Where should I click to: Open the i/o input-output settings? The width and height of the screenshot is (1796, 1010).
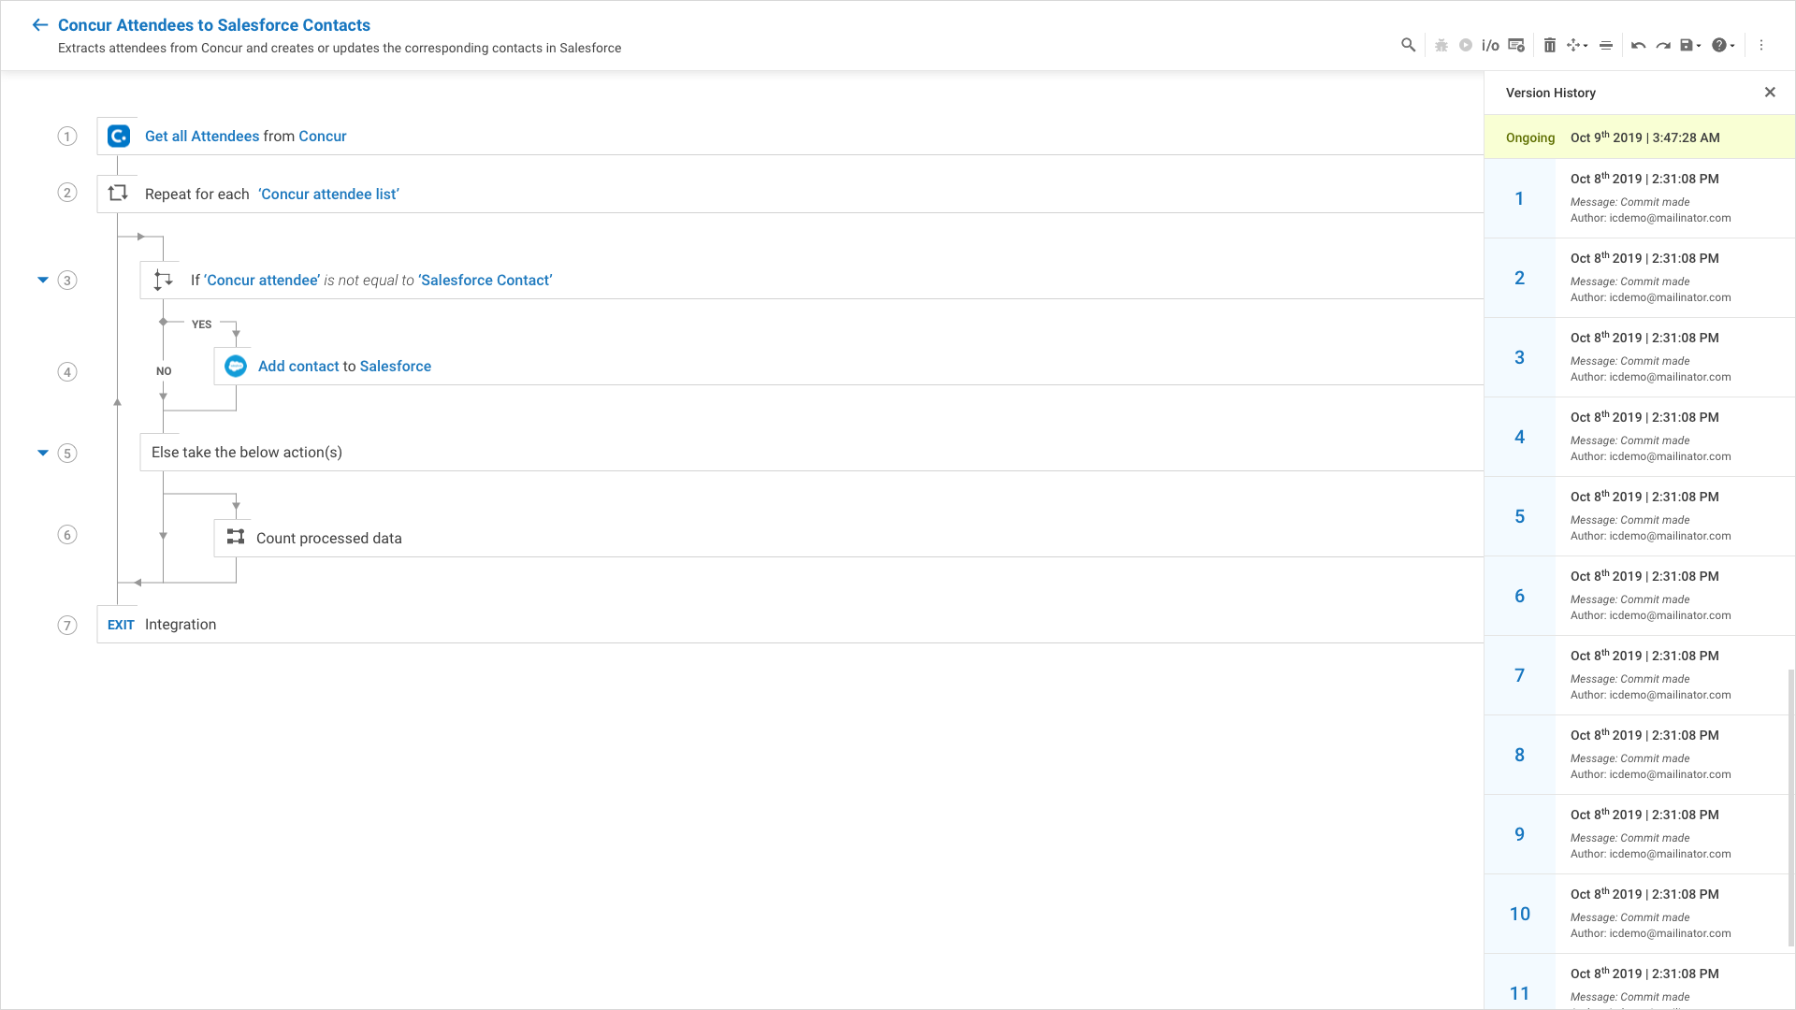coord(1490,45)
